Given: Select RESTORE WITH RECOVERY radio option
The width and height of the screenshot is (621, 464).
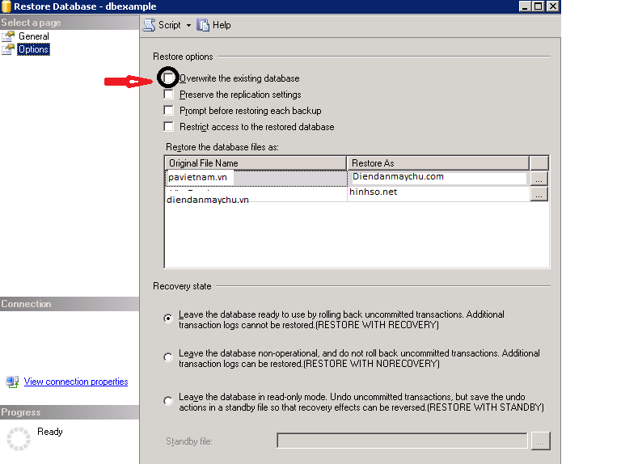Looking at the screenshot, I should tap(168, 318).
